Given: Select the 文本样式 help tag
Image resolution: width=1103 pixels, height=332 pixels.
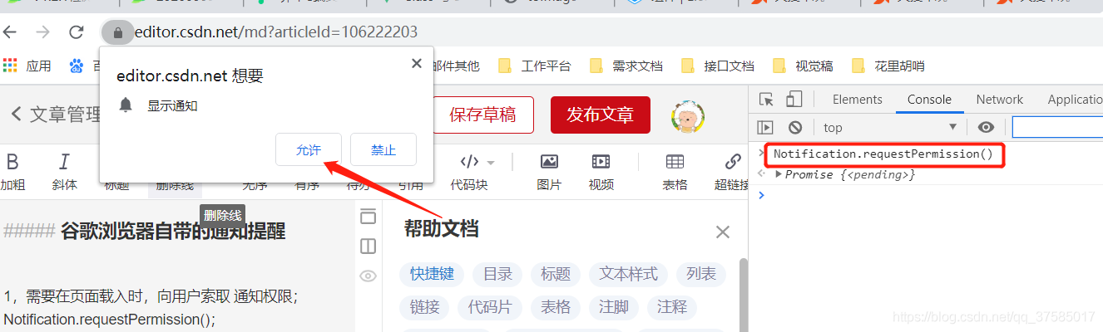Looking at the screenshot, I should [x=628, y=274].
